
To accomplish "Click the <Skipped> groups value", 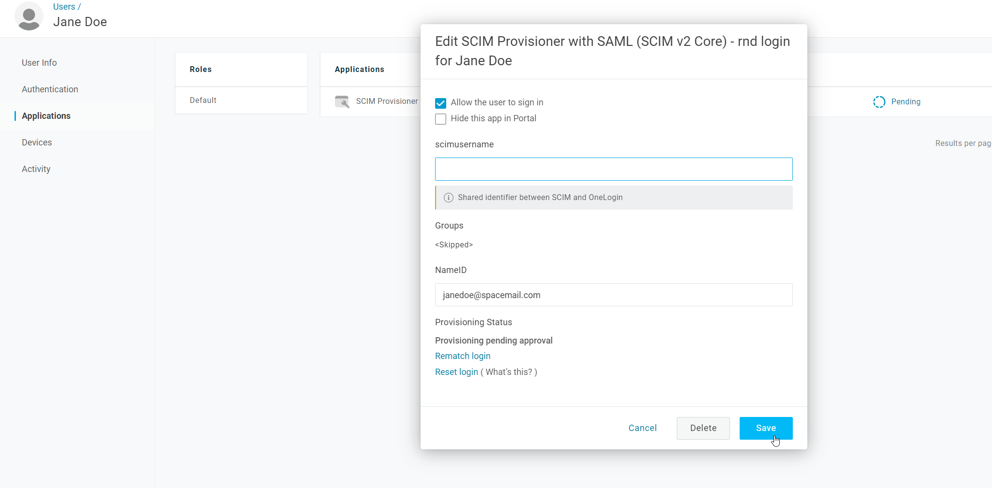I will pyautogui.click(x=454, y=245).
